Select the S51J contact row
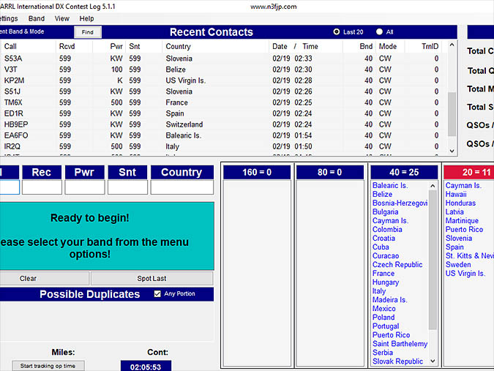The image size is (494, 371). (223, 91)
